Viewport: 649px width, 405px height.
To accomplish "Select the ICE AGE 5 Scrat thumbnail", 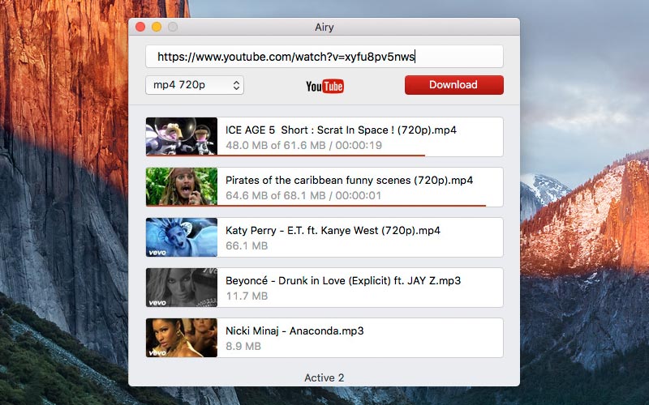I will 181,136.
